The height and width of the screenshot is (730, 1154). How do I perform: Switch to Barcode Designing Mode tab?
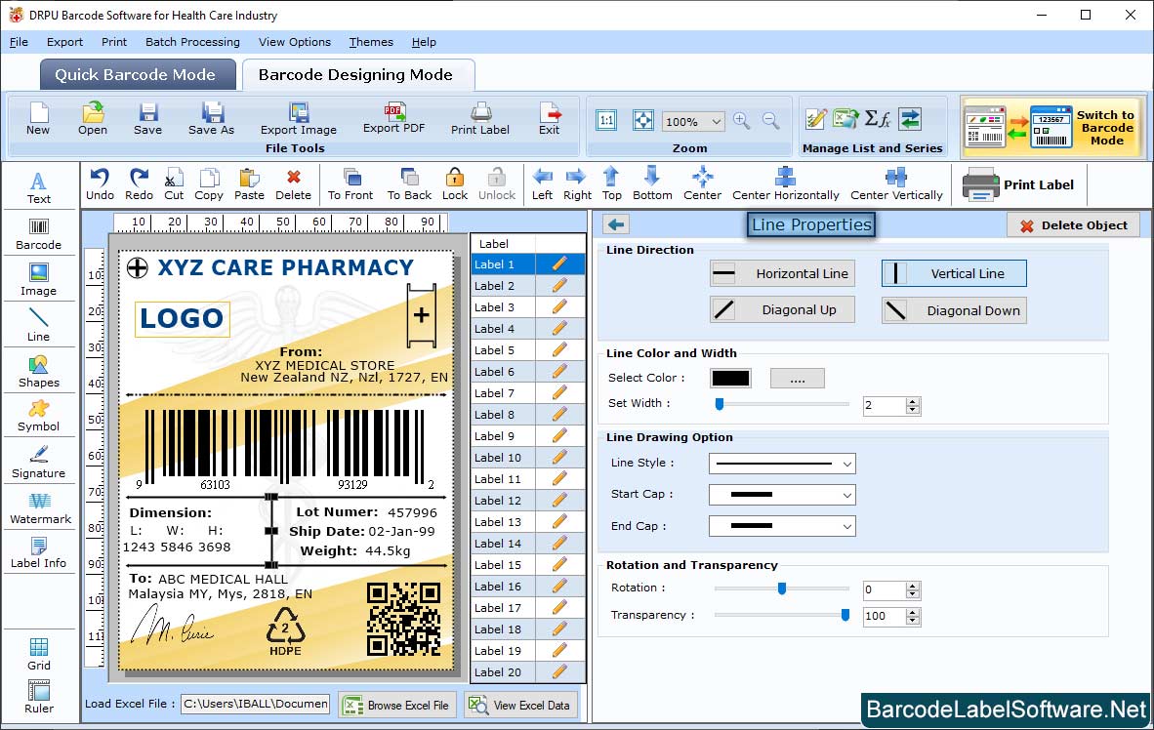point(357,75)
